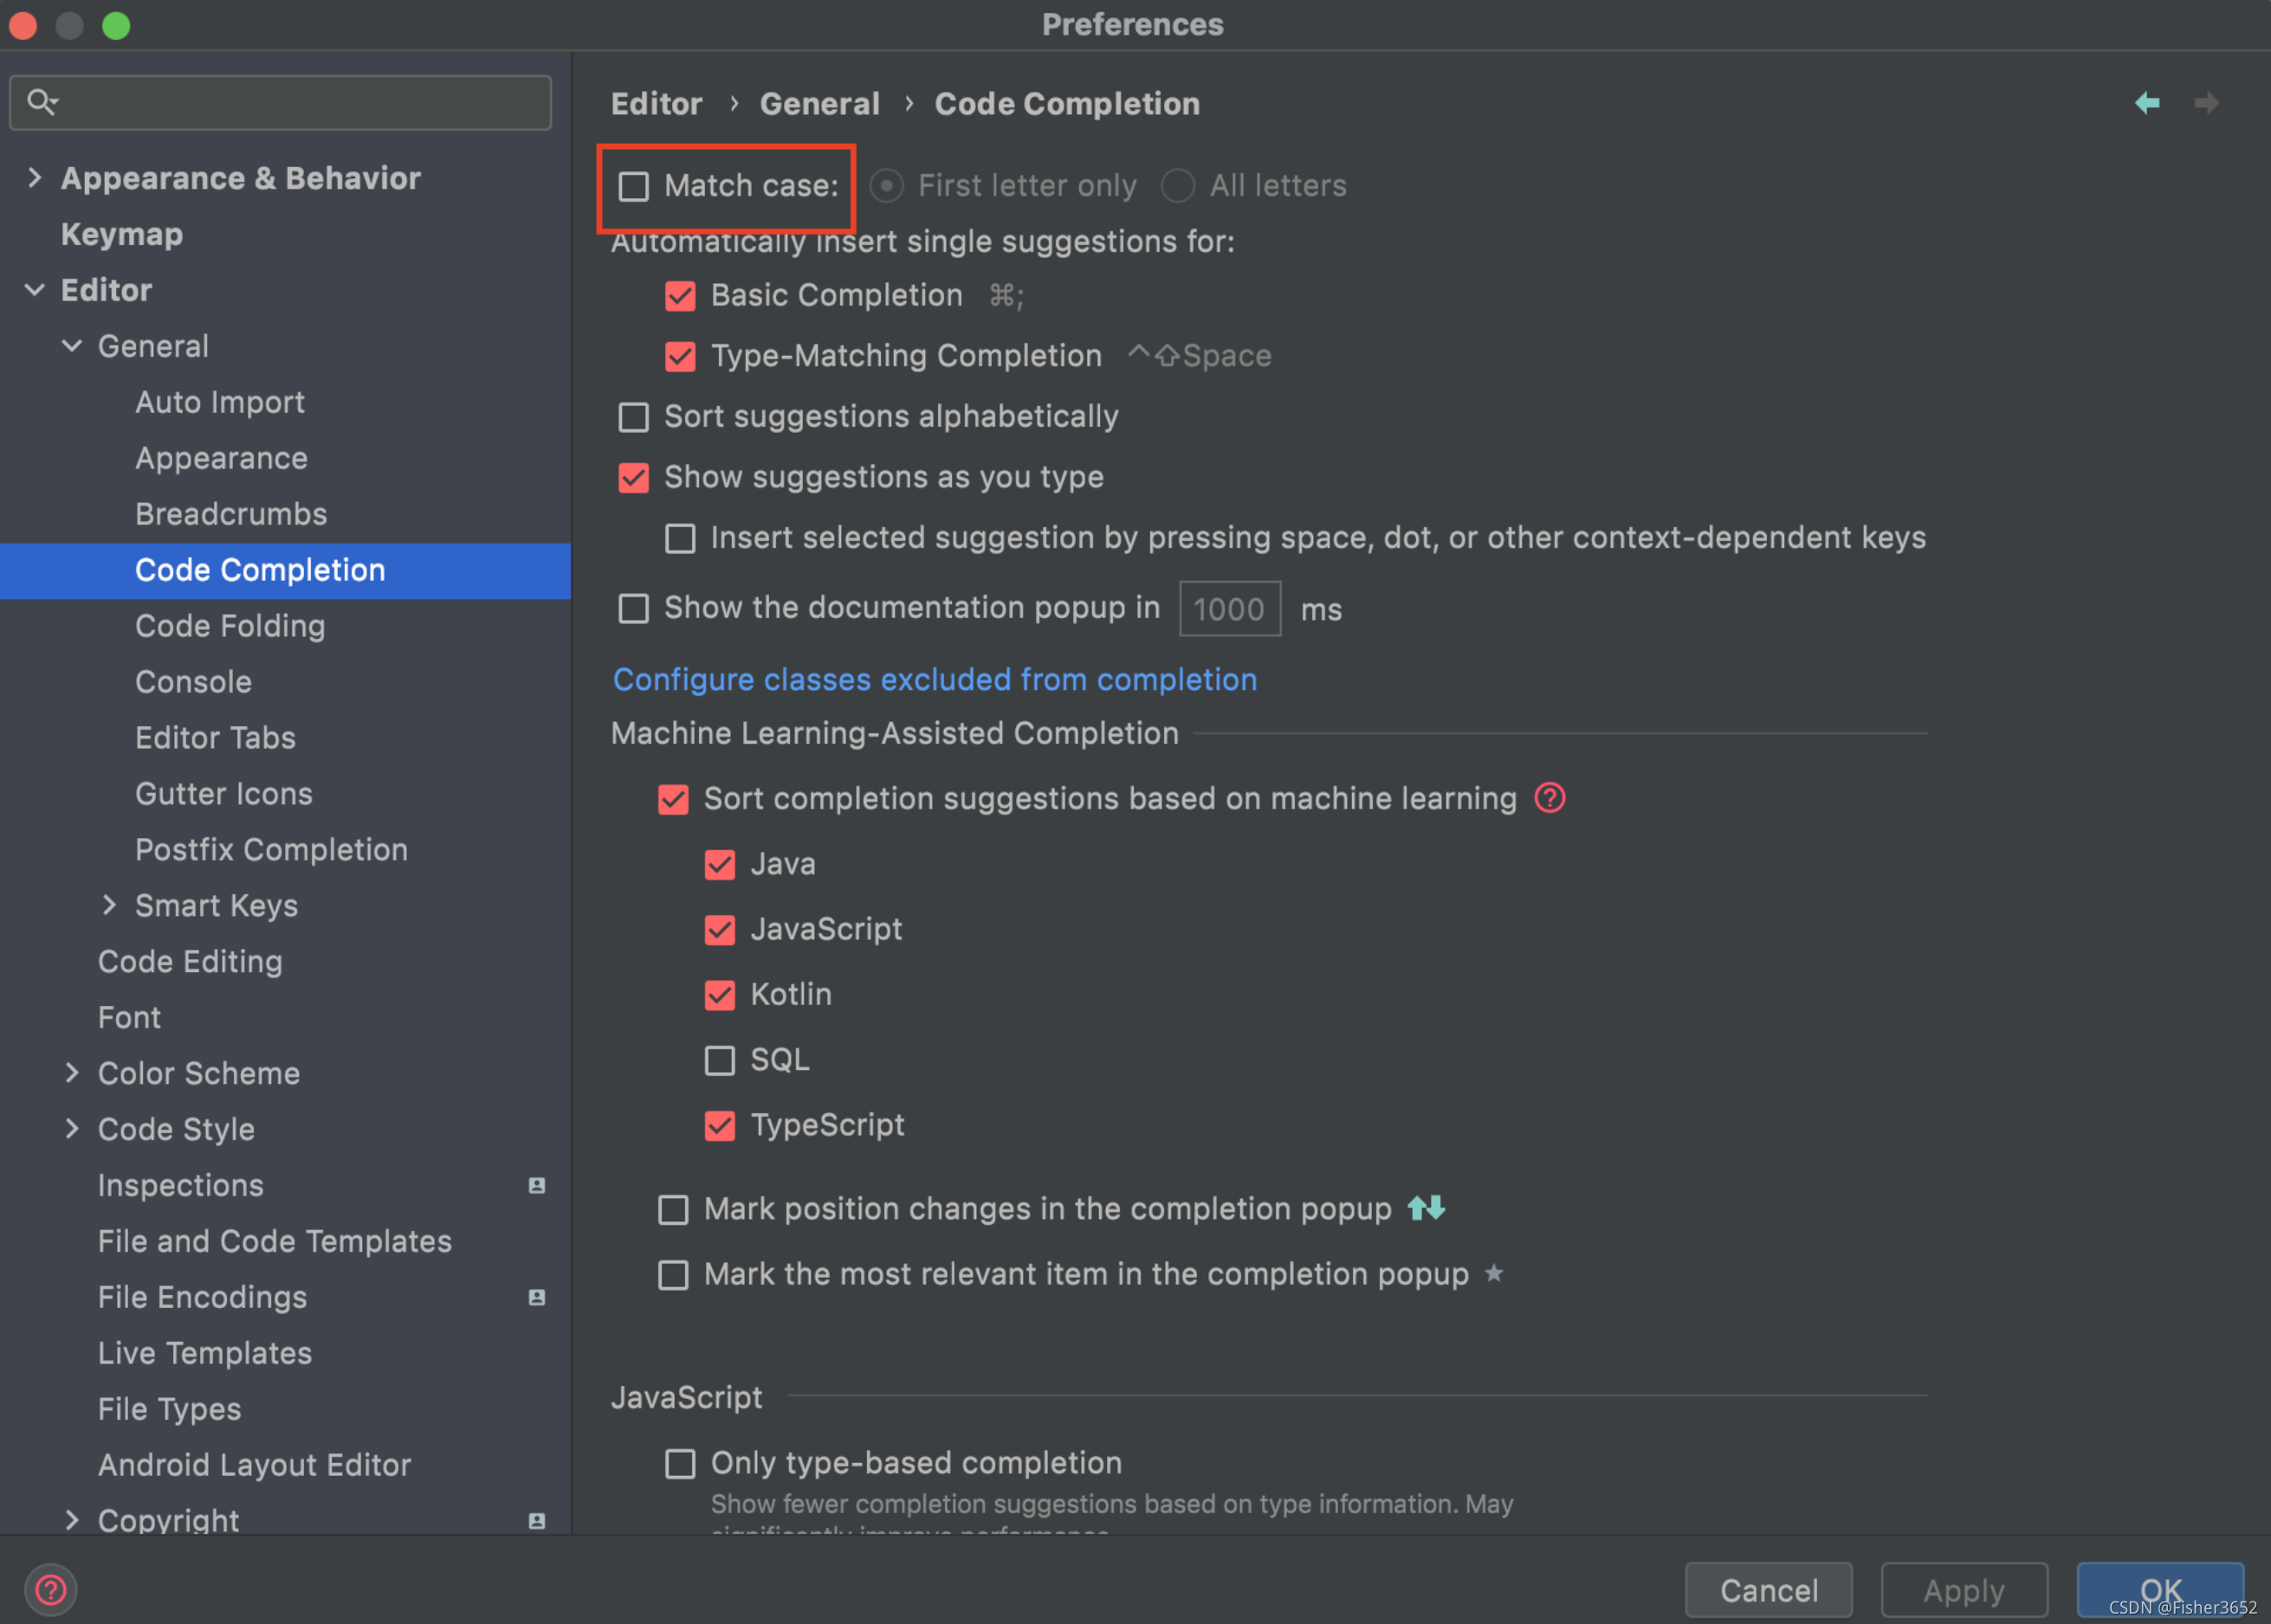
Task: Click project-level icon beside Copyright
Action: coord(537,1521)
